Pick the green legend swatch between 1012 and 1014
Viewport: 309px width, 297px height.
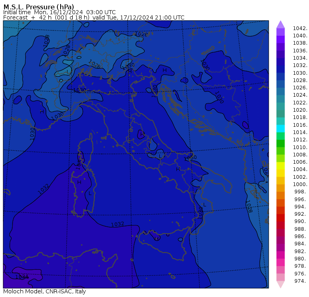tap(281, 136)
